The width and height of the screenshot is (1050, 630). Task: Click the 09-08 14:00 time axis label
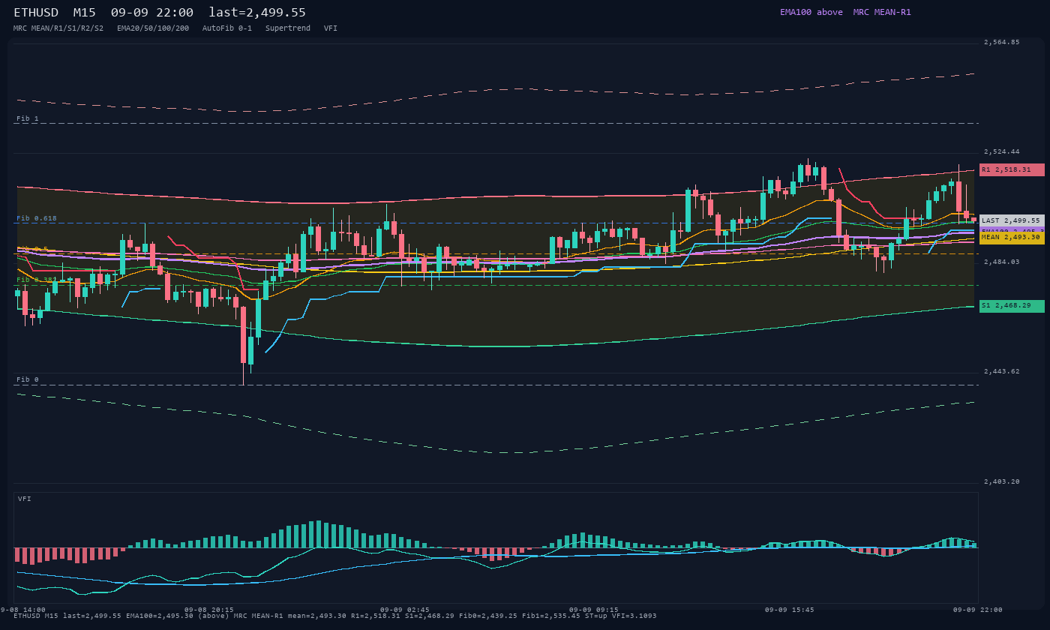[x=23, y=610]
